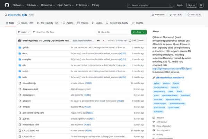Open the .readthedocs.yaml file
208x139 pixels.
(31, 125)
